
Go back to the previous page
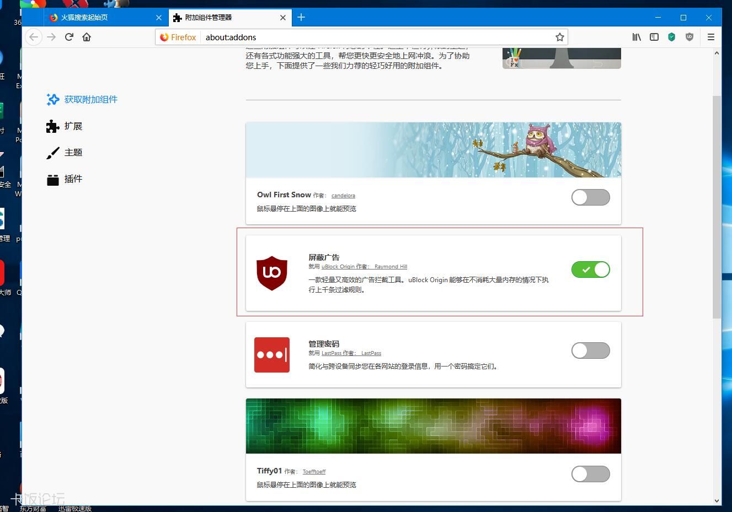coord(34,37)
